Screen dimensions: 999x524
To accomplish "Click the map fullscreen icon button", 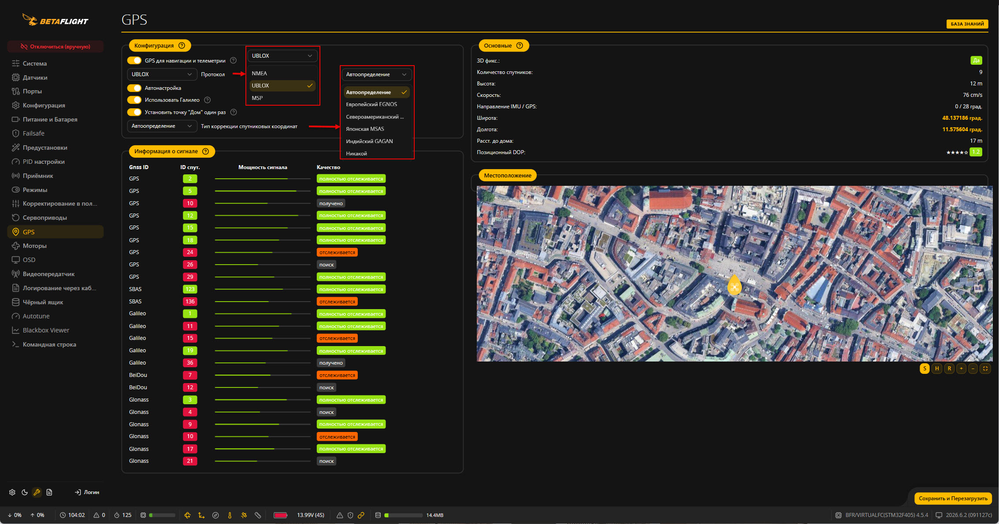I will tap(985, 369).
